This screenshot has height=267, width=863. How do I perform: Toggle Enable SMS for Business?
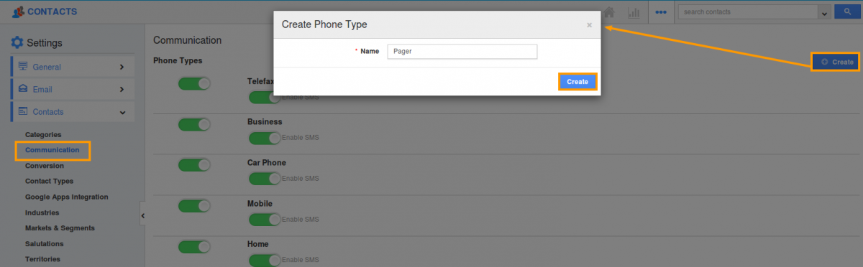point(265,138)
